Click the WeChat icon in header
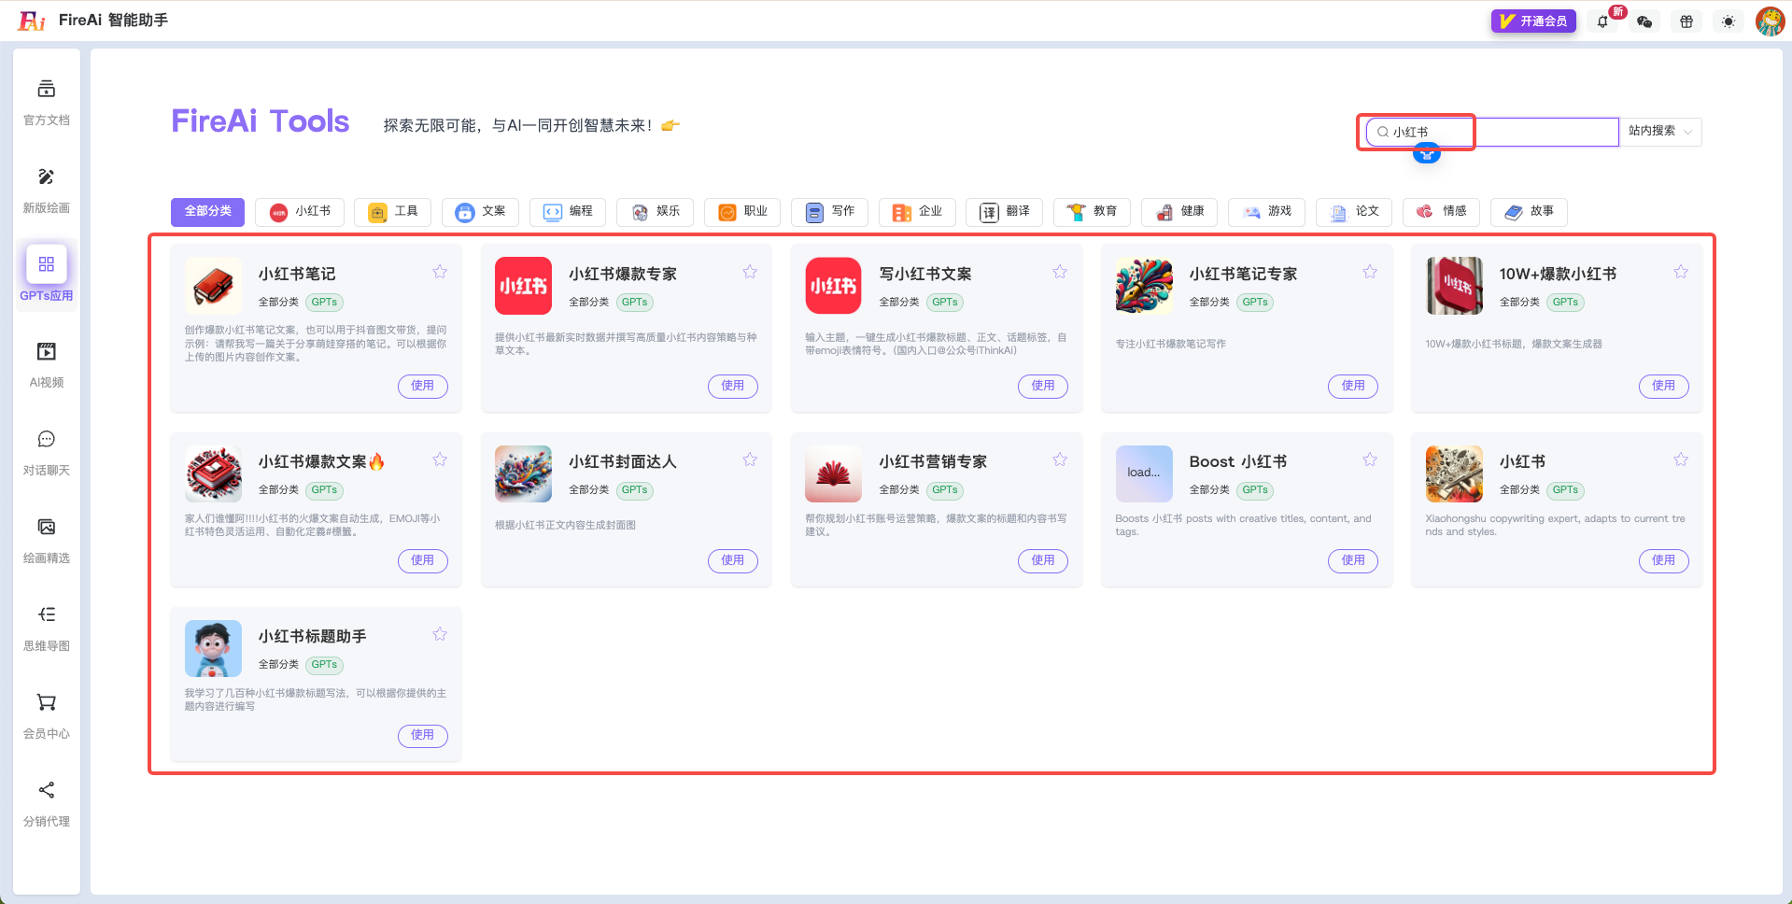 [1644, 21]
